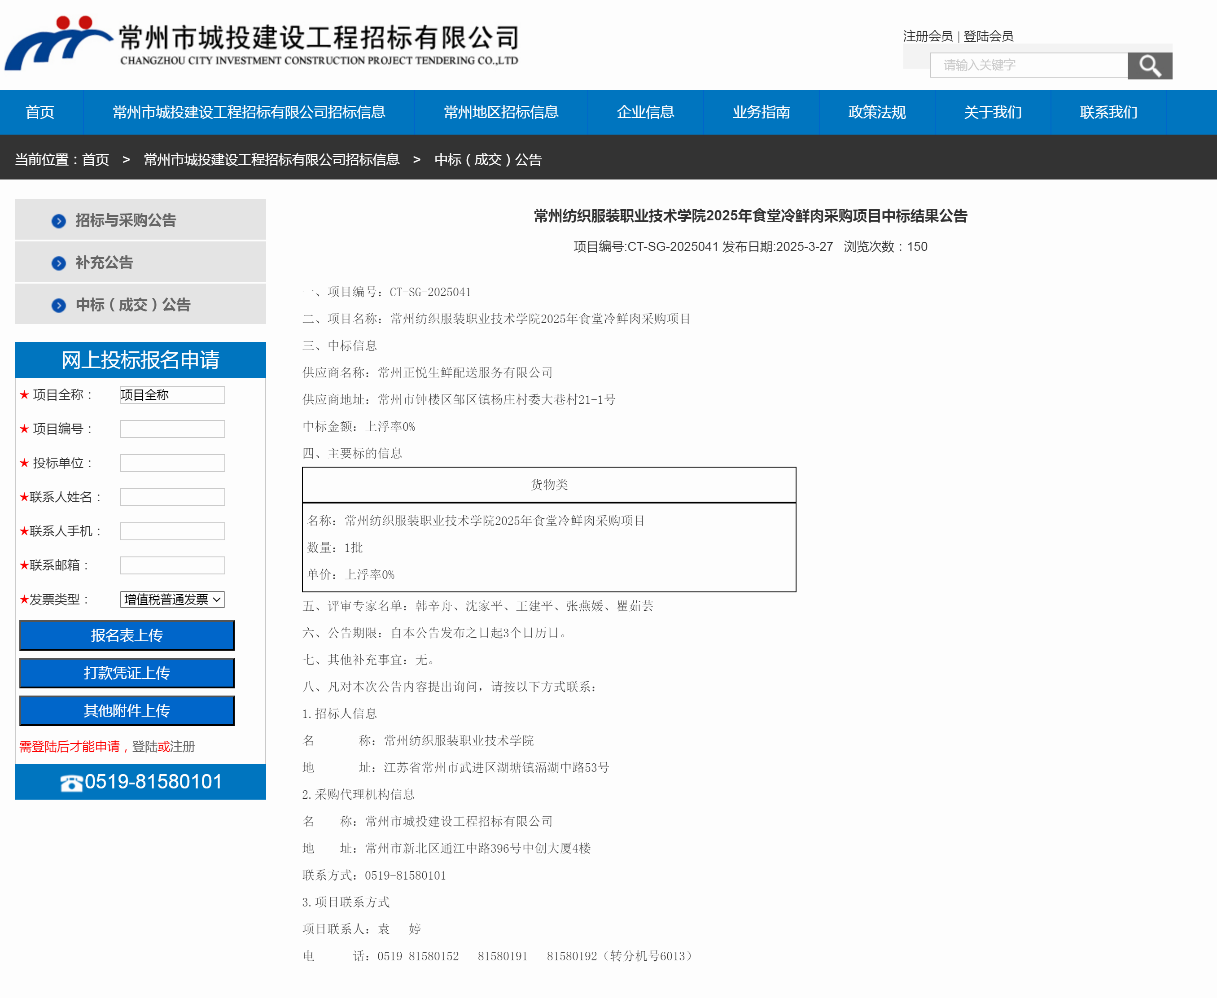Click the 登陆会员 link
The height and width of the screenshot is (998, 1217).
(988, 36)
